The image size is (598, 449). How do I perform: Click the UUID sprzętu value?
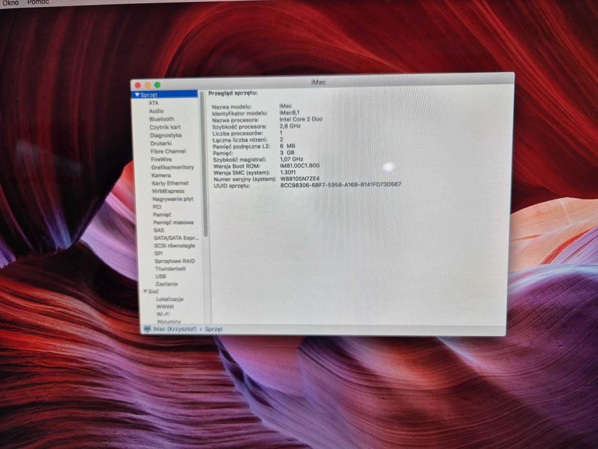click(340, 185)
